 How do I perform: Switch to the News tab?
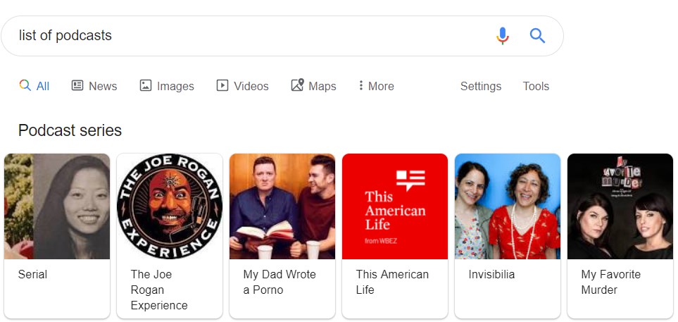94,86
